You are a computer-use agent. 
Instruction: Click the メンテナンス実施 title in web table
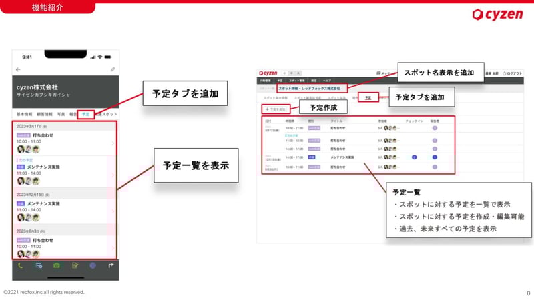click(x=342, y=157)
